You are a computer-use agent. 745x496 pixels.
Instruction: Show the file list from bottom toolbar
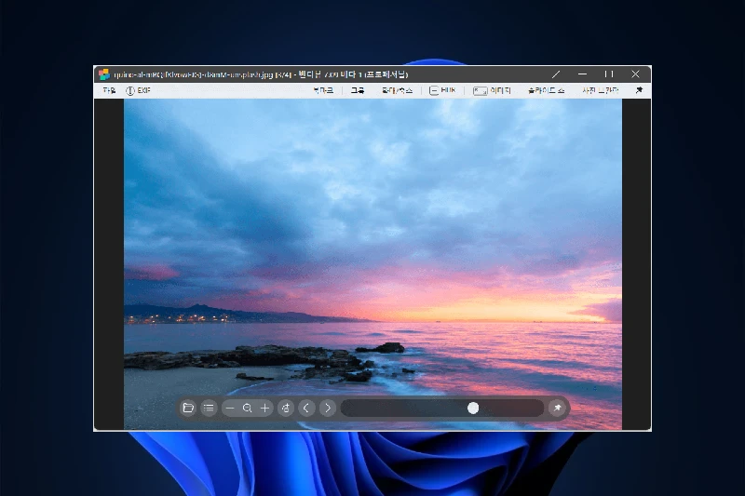click(x=209, y=408)
